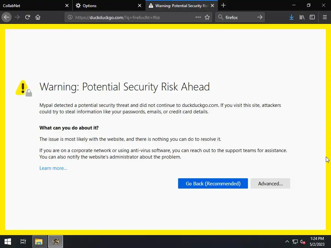Click the forward navigation arrow

(17, 17)
